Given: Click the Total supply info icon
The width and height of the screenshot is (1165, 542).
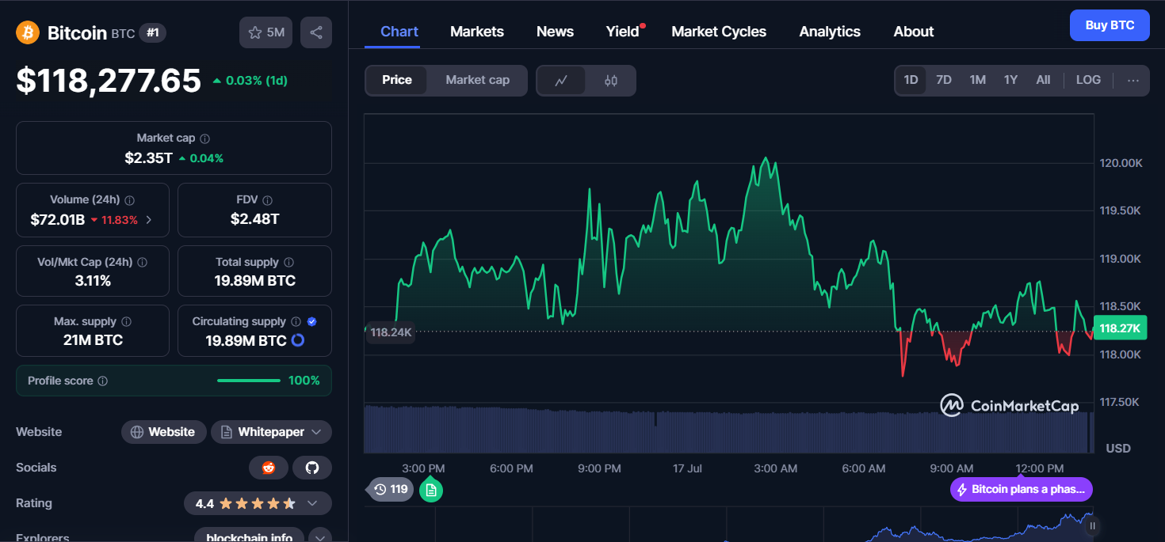Looking at the screenshot, I should tap(288, 262).
